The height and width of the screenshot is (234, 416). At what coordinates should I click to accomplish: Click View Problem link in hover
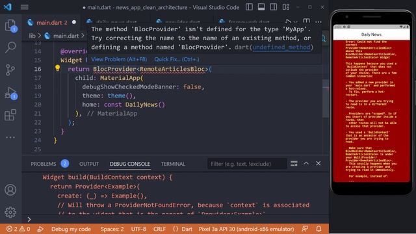click(x=119, y=59)
